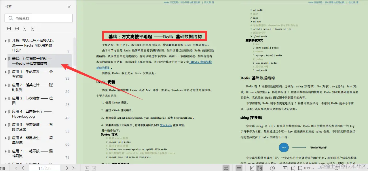Fit the page to window width

[301, 168]
